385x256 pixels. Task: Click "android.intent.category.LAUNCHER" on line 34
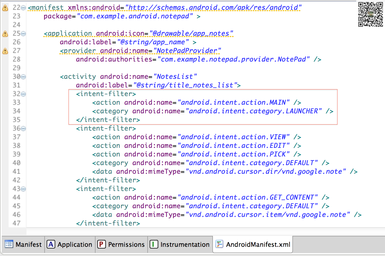(x=254, y=111)
